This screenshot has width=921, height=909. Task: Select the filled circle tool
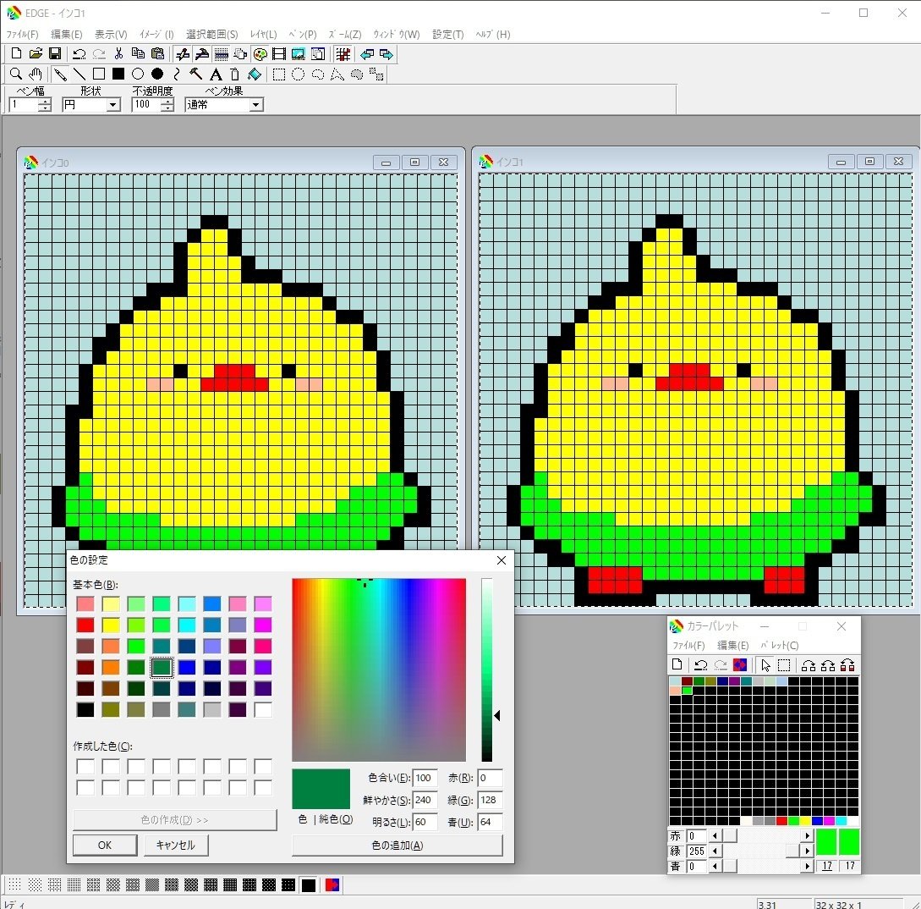click(x=156, y=74)
